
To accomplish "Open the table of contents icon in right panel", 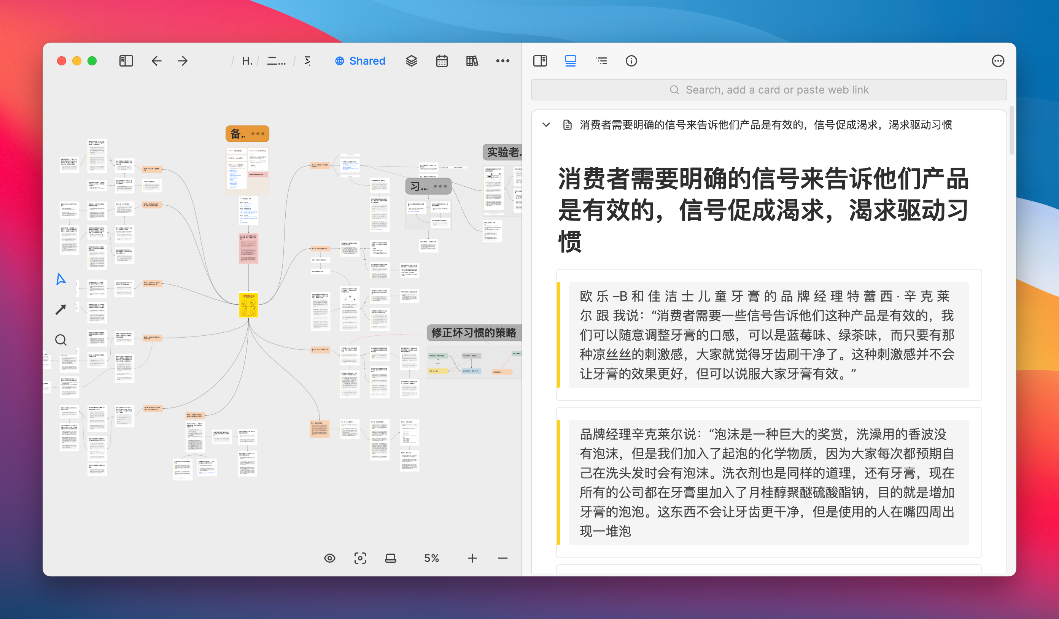I will pyautogui.click(x=601, y=61).
